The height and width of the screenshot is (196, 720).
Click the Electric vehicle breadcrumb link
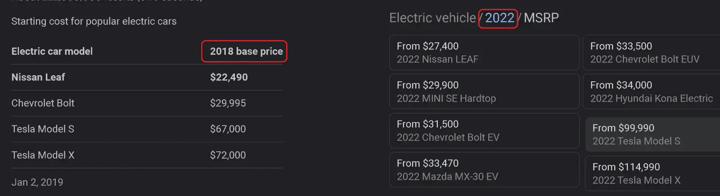[432, 18]
